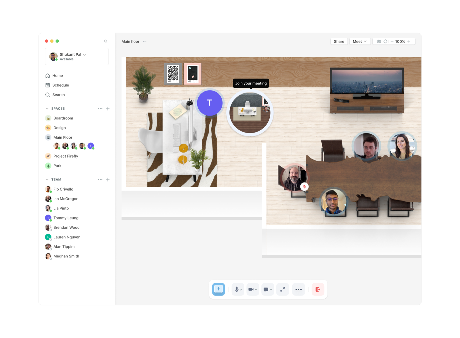
Task: Expand to fullscreen using the arrows icon
Action: 282,289
